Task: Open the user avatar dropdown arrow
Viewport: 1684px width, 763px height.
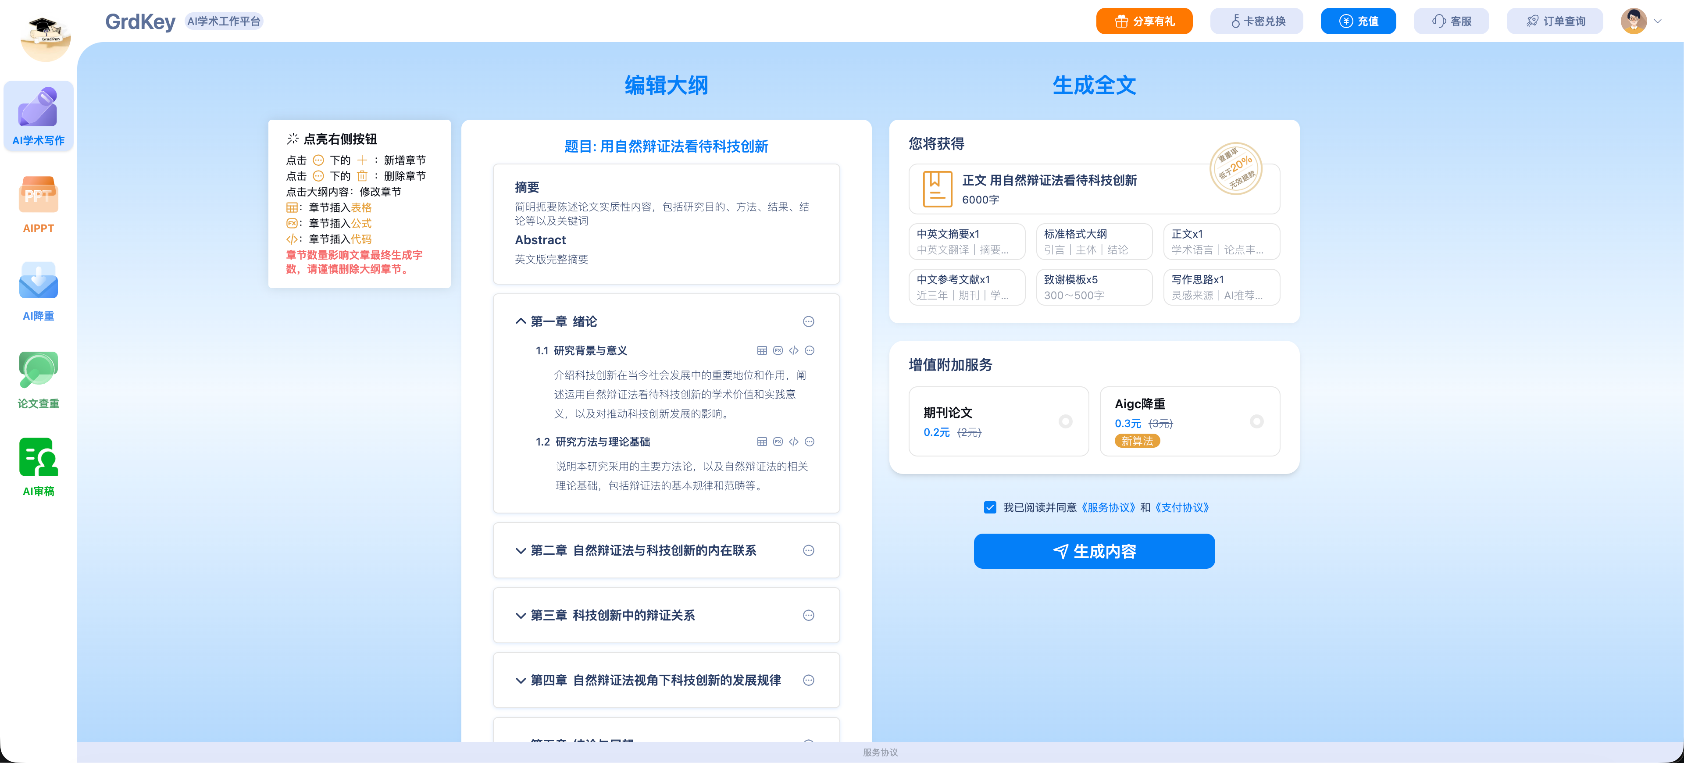Action: (1657, 21)
